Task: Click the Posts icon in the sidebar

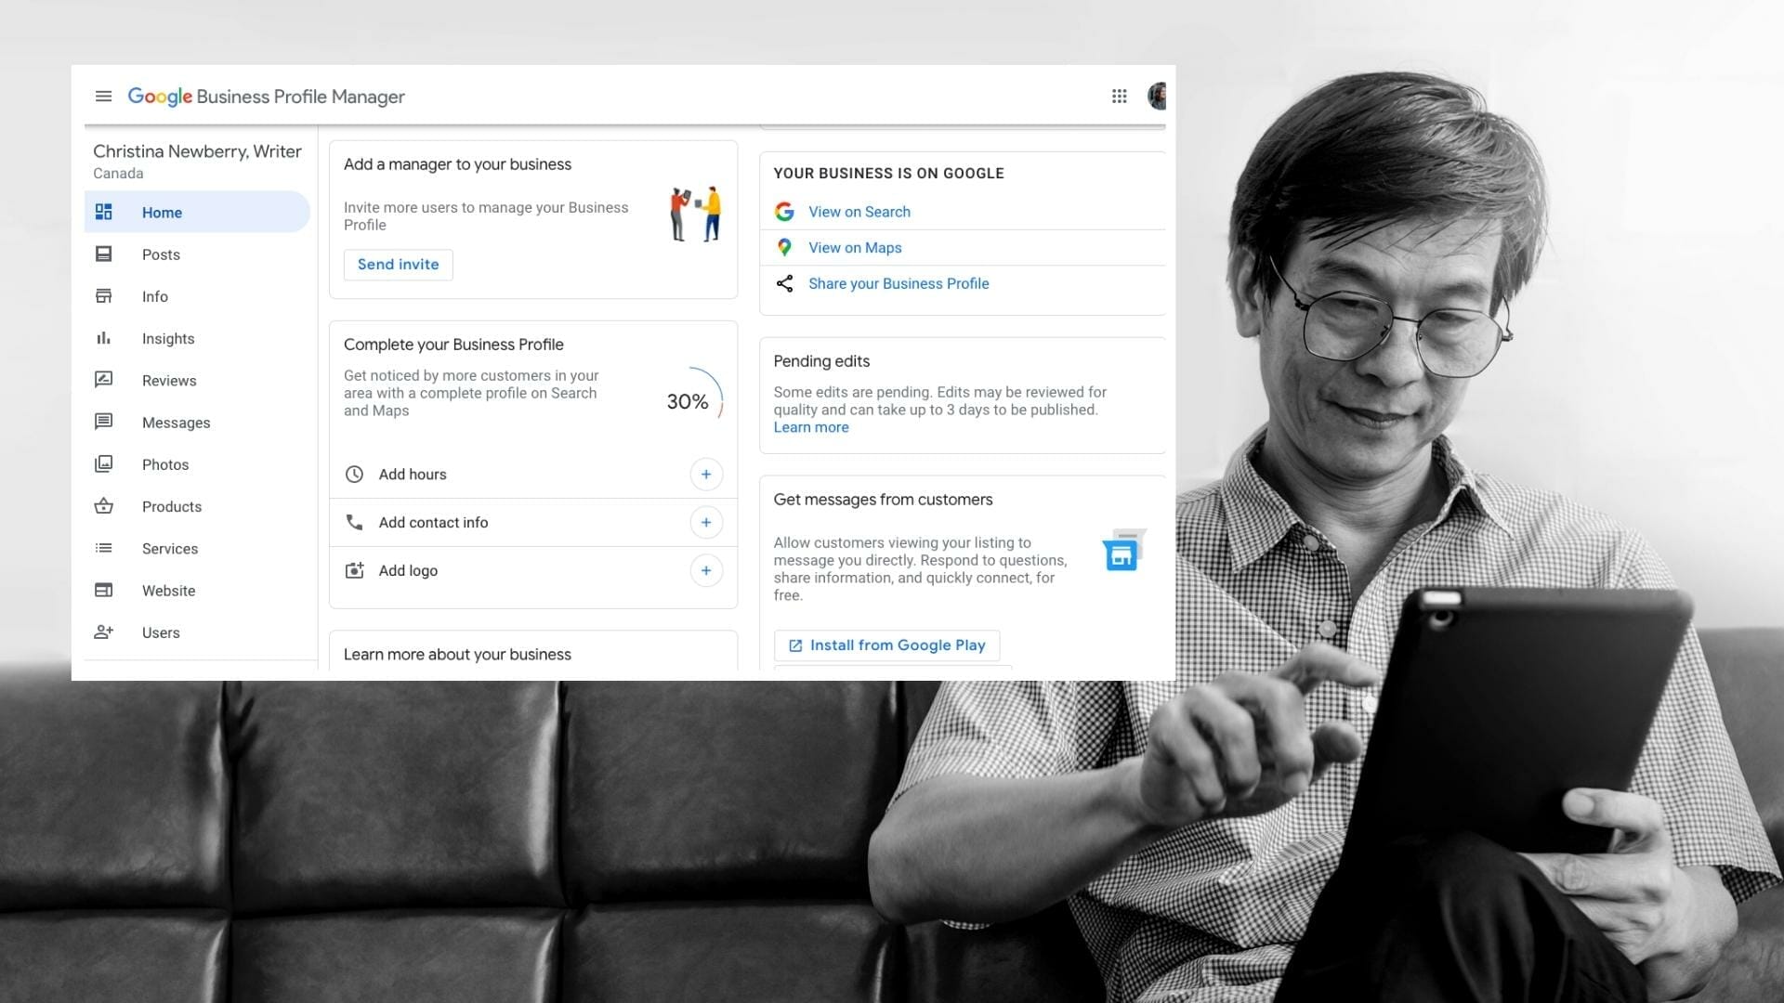Action: coord(104,254)
